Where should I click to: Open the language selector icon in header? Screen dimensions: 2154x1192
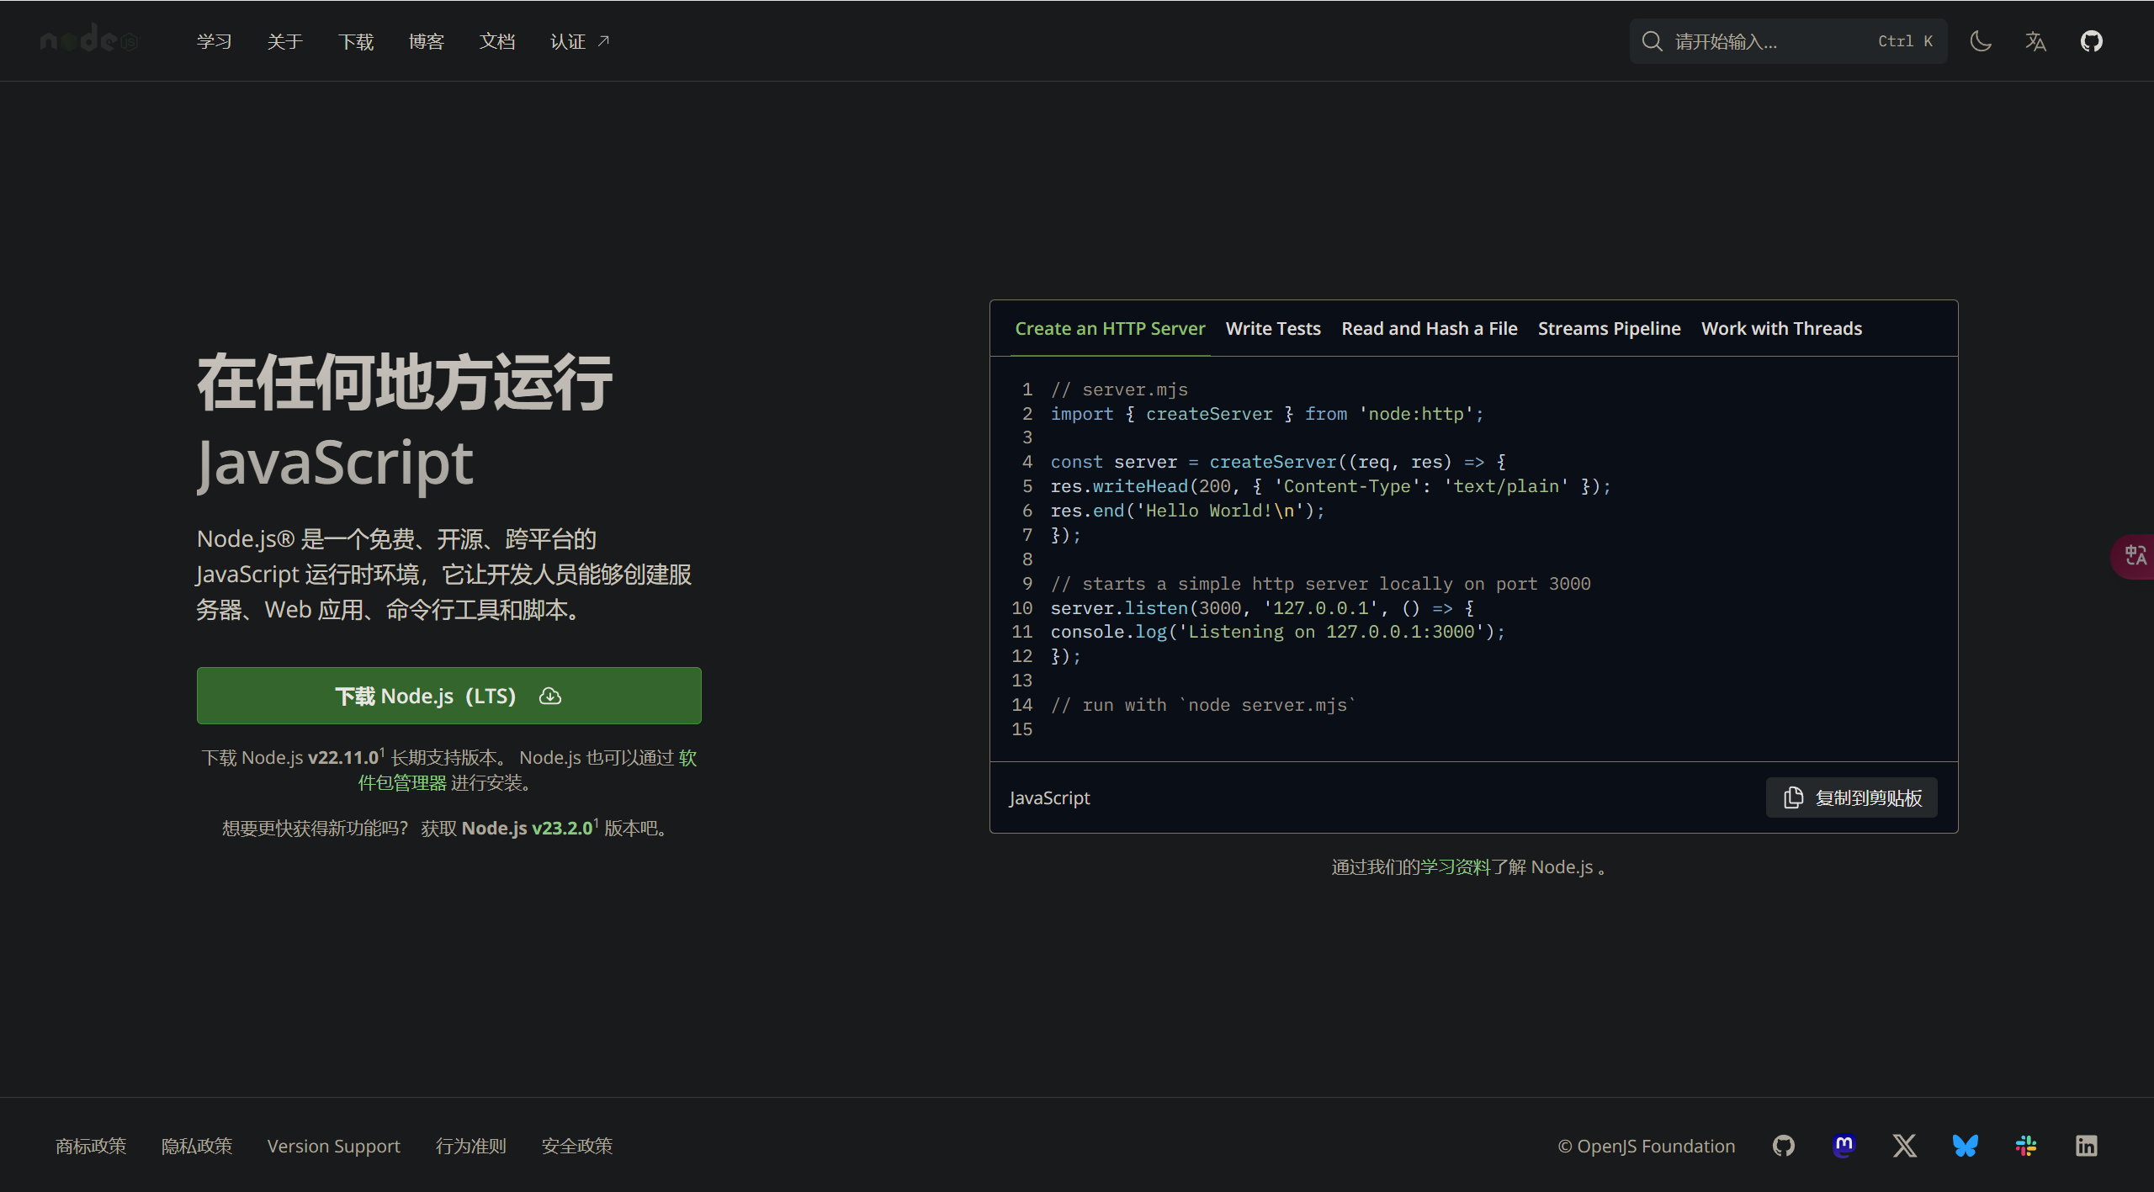pos(2035,41)
